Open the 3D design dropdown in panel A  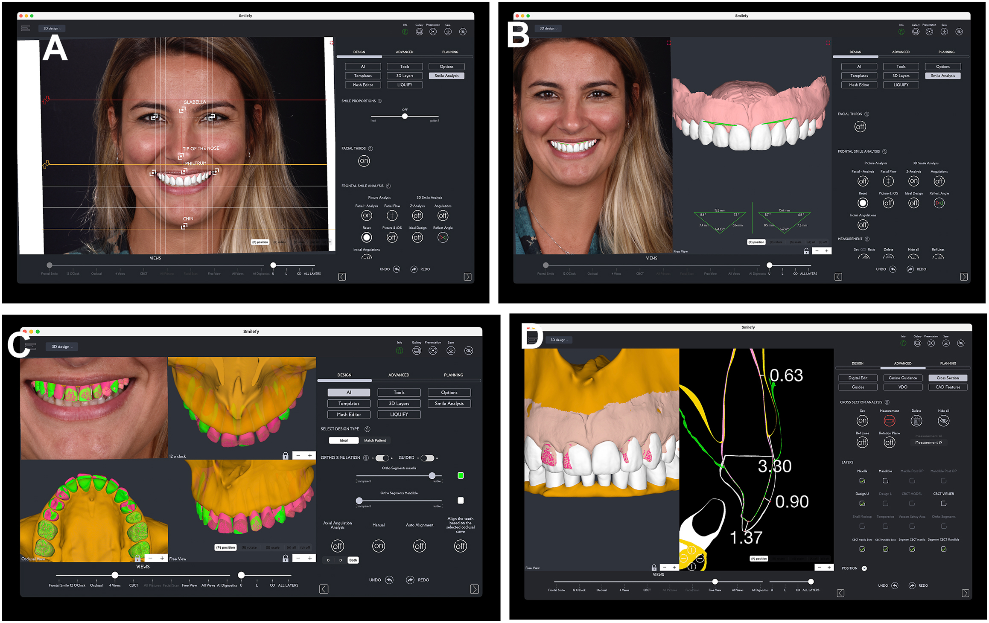click(52, 29)
